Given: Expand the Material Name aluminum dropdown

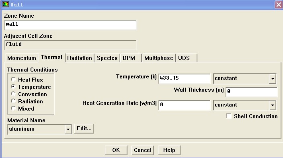Looking at the screenshot, I should click(68, 129).
